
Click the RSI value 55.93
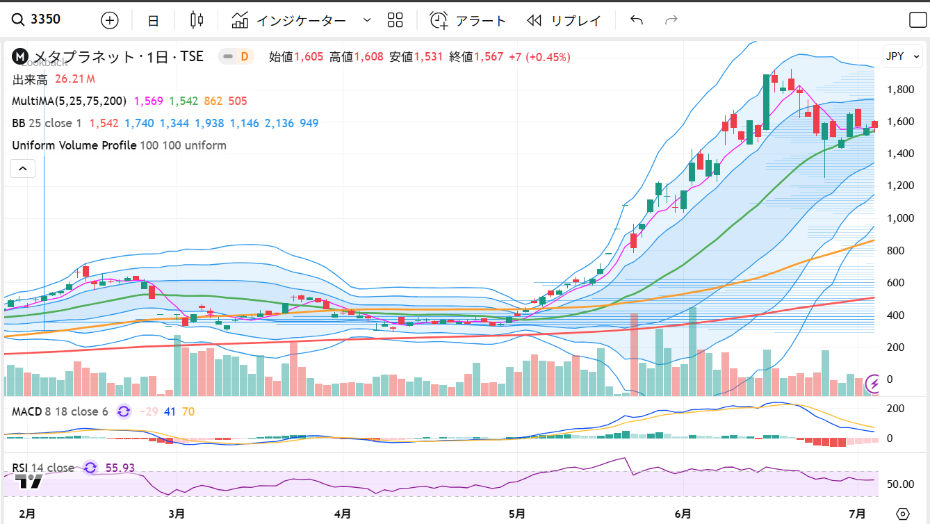tap(120, 468)
